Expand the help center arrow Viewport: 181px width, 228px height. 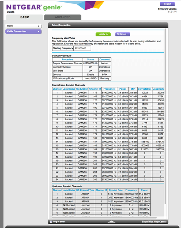(x=111, y=222)
